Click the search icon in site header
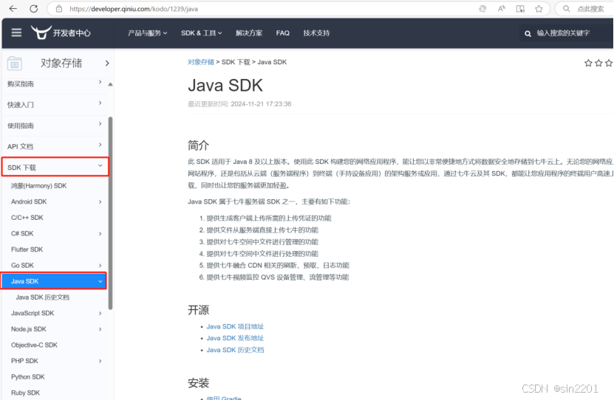The image size is (614, 400). 528,34
